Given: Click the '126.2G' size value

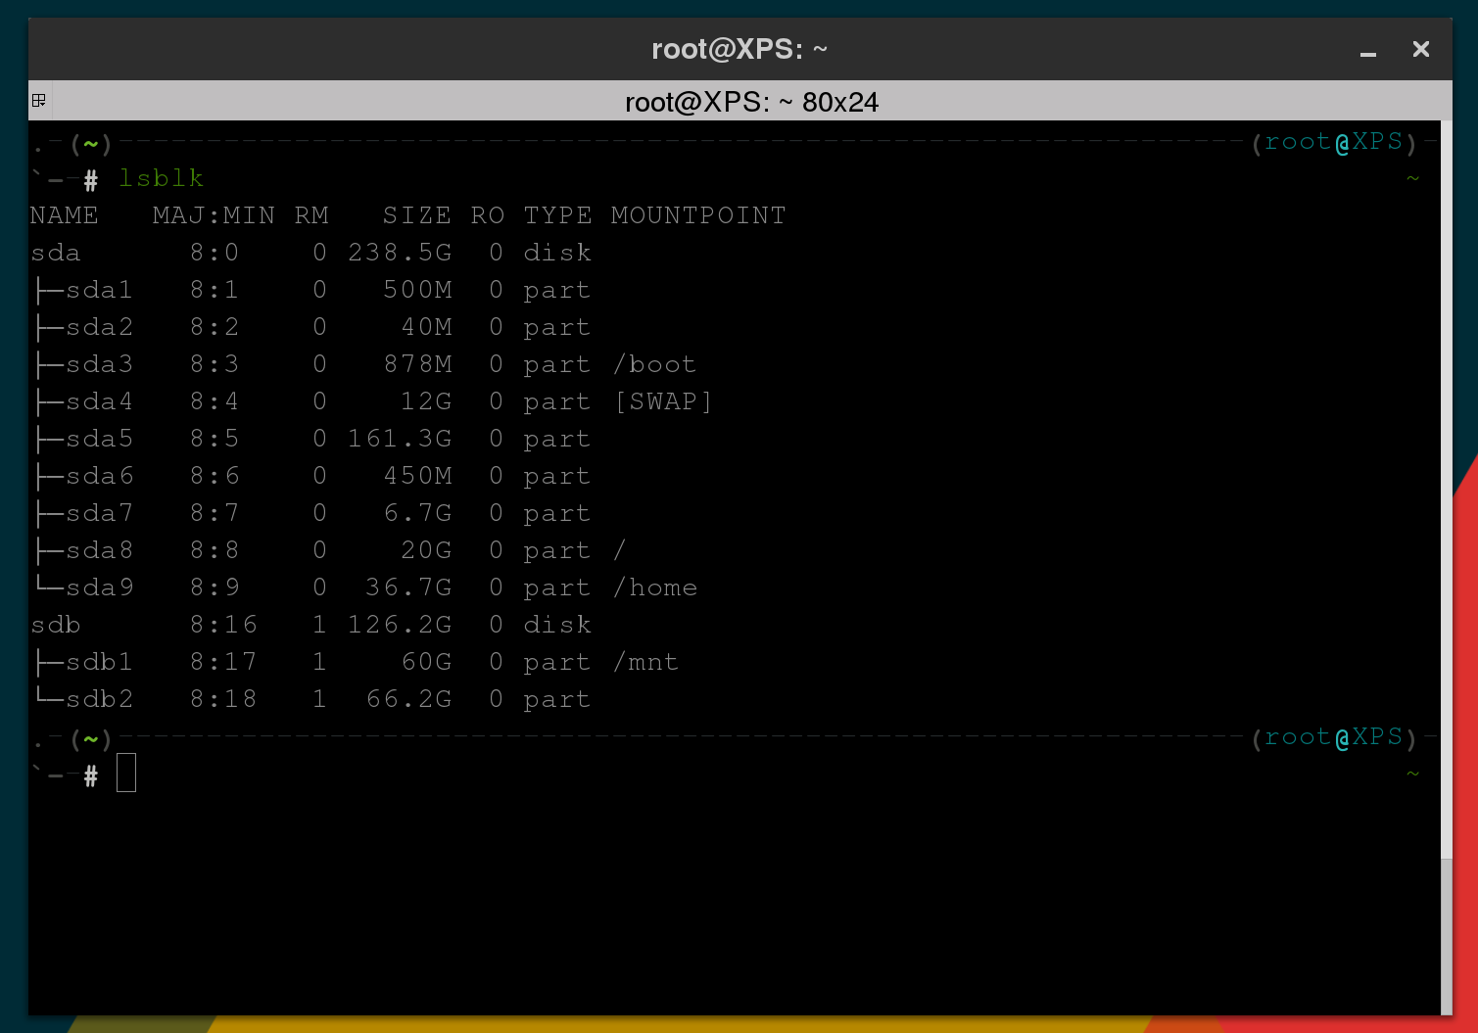Looking at the screenshot, I should tap(400, 625).
